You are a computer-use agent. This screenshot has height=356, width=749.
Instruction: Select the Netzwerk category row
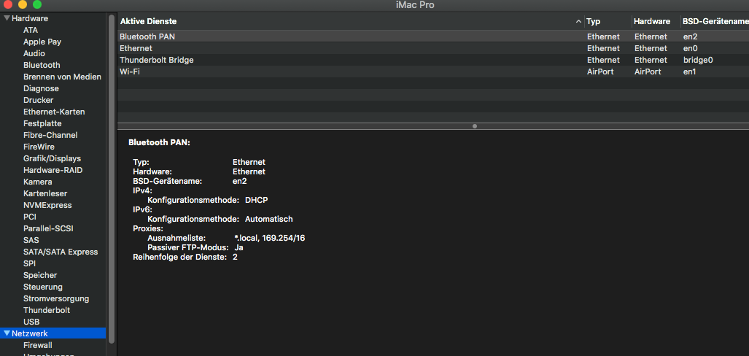click(53, 333)
